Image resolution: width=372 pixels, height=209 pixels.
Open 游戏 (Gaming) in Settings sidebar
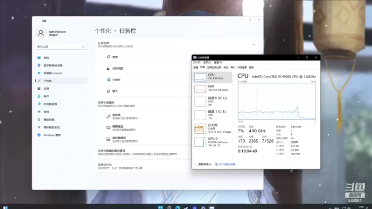[61, 112]
